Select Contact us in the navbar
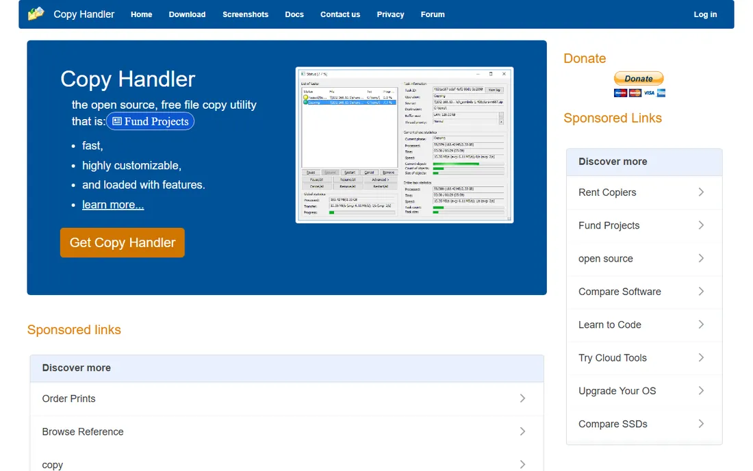 coord(340,14)
